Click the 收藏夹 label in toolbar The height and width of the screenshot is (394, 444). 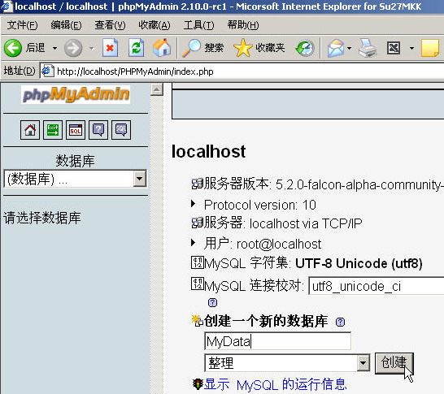pos(270,47)
